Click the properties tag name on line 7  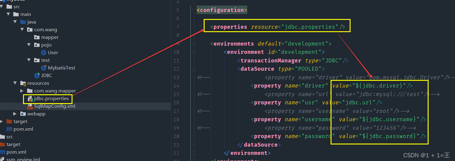pyautogui.click(x=230, y=27)
